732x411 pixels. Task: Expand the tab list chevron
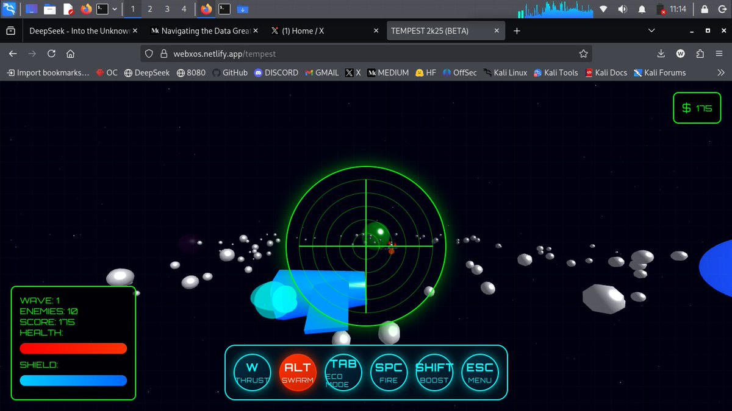[651, 30]
